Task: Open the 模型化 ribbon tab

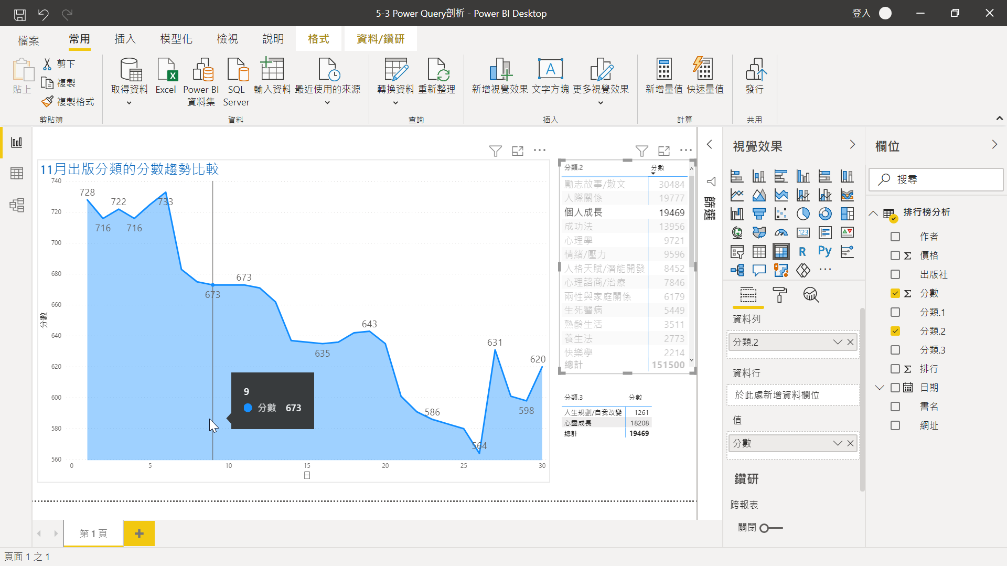Action: click(x=176, y=39)
